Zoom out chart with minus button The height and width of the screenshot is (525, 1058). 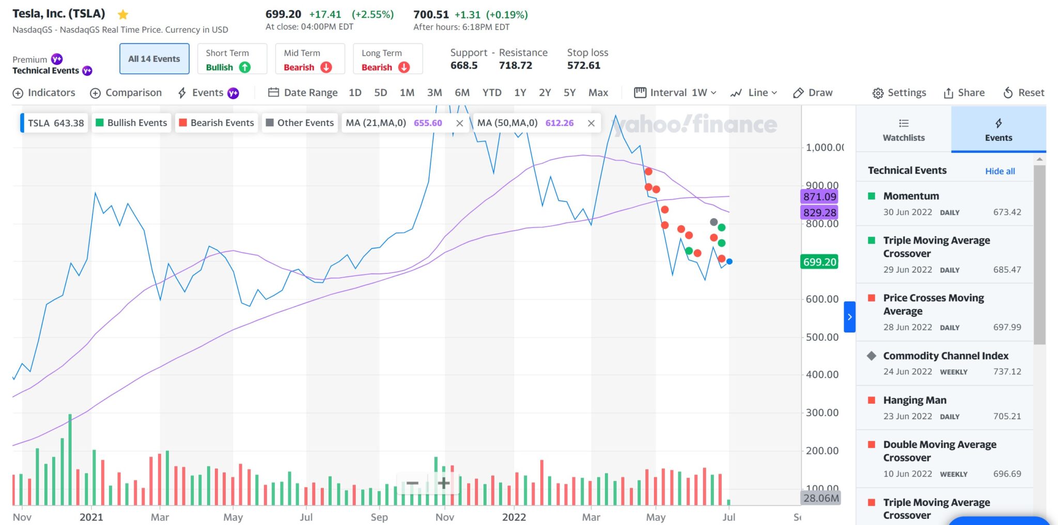pos(412,483)
